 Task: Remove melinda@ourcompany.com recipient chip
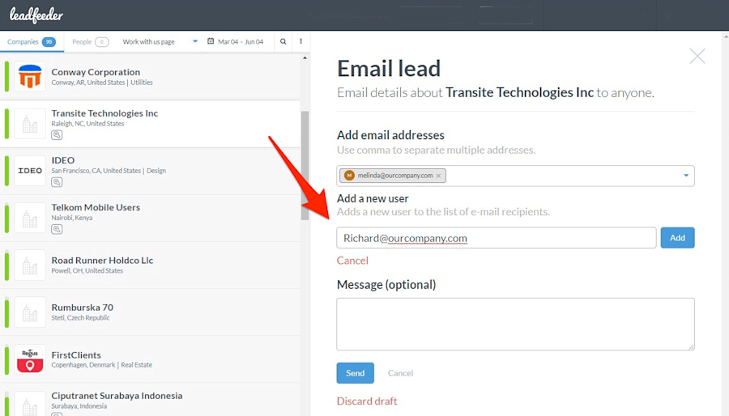pyautogui.click(x=438, y=176)
